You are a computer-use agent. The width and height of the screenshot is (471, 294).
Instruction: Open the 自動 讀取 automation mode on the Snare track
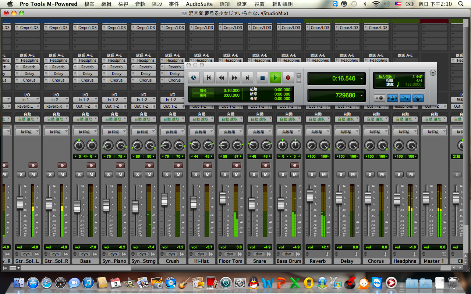pyautogui.click(x=260, y=119)
